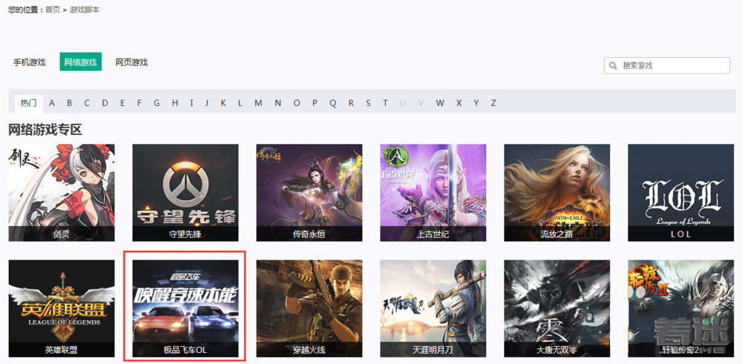Open the highlighted 极品飞车OL tile
Viewport: 742px width, 364px height.
pyautogui.click(x=185, y=308)
